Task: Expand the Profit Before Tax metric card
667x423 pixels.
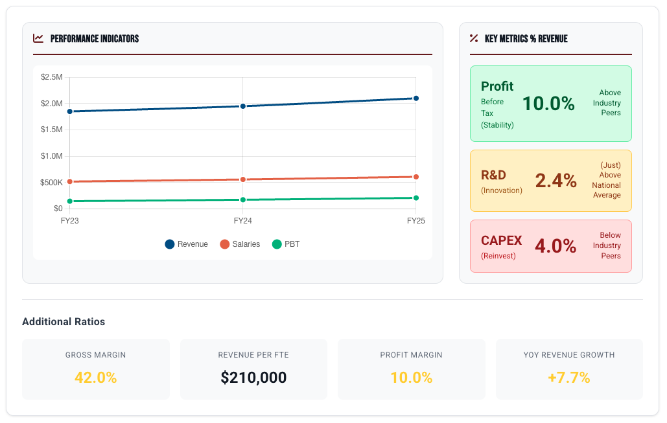Action: point(550,103)
